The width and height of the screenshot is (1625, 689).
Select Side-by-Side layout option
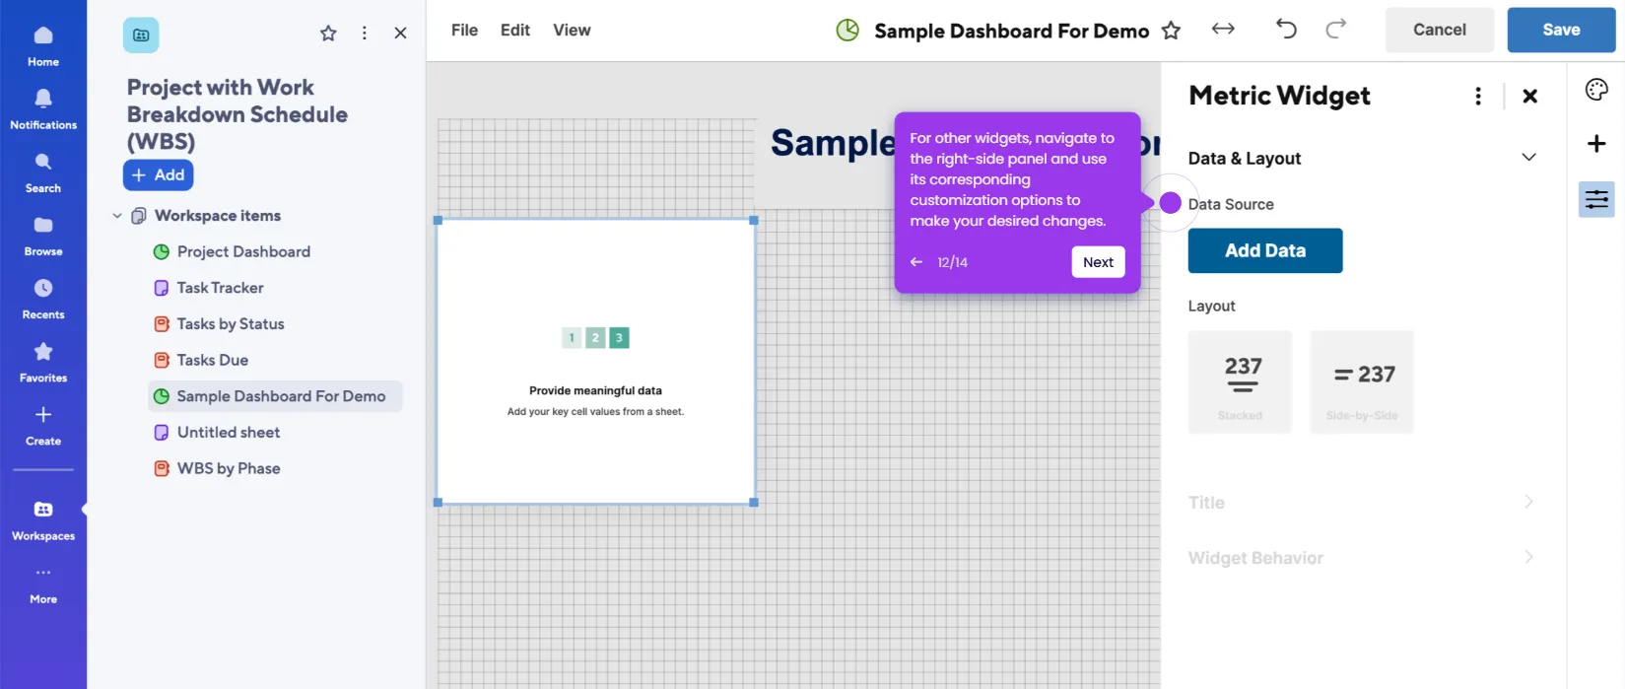pyautogui.click(x=1362, y=382)
